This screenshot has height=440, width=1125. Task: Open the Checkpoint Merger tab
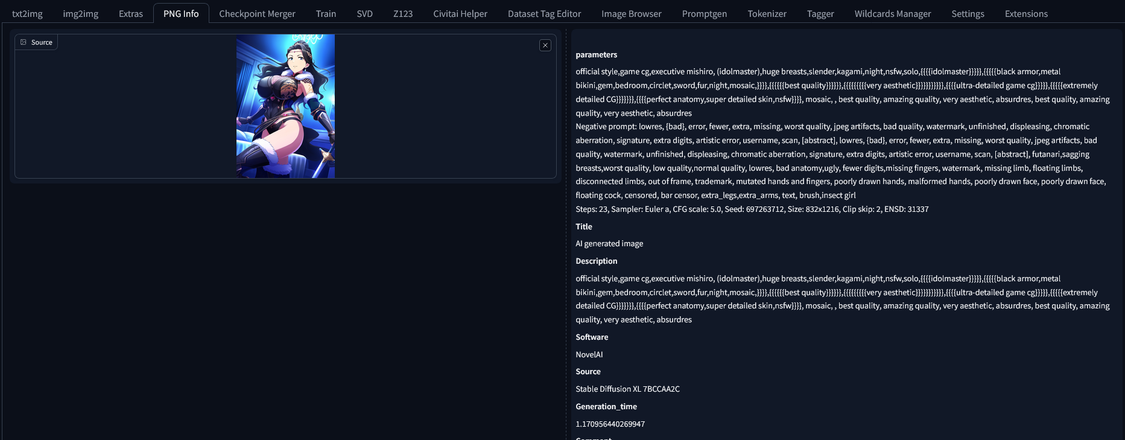(257, 14)
